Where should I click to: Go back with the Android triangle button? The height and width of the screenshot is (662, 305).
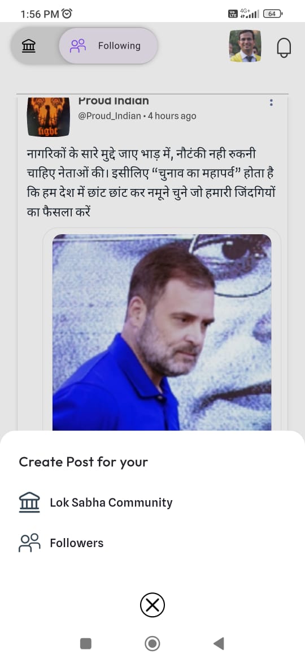(218, 643)
